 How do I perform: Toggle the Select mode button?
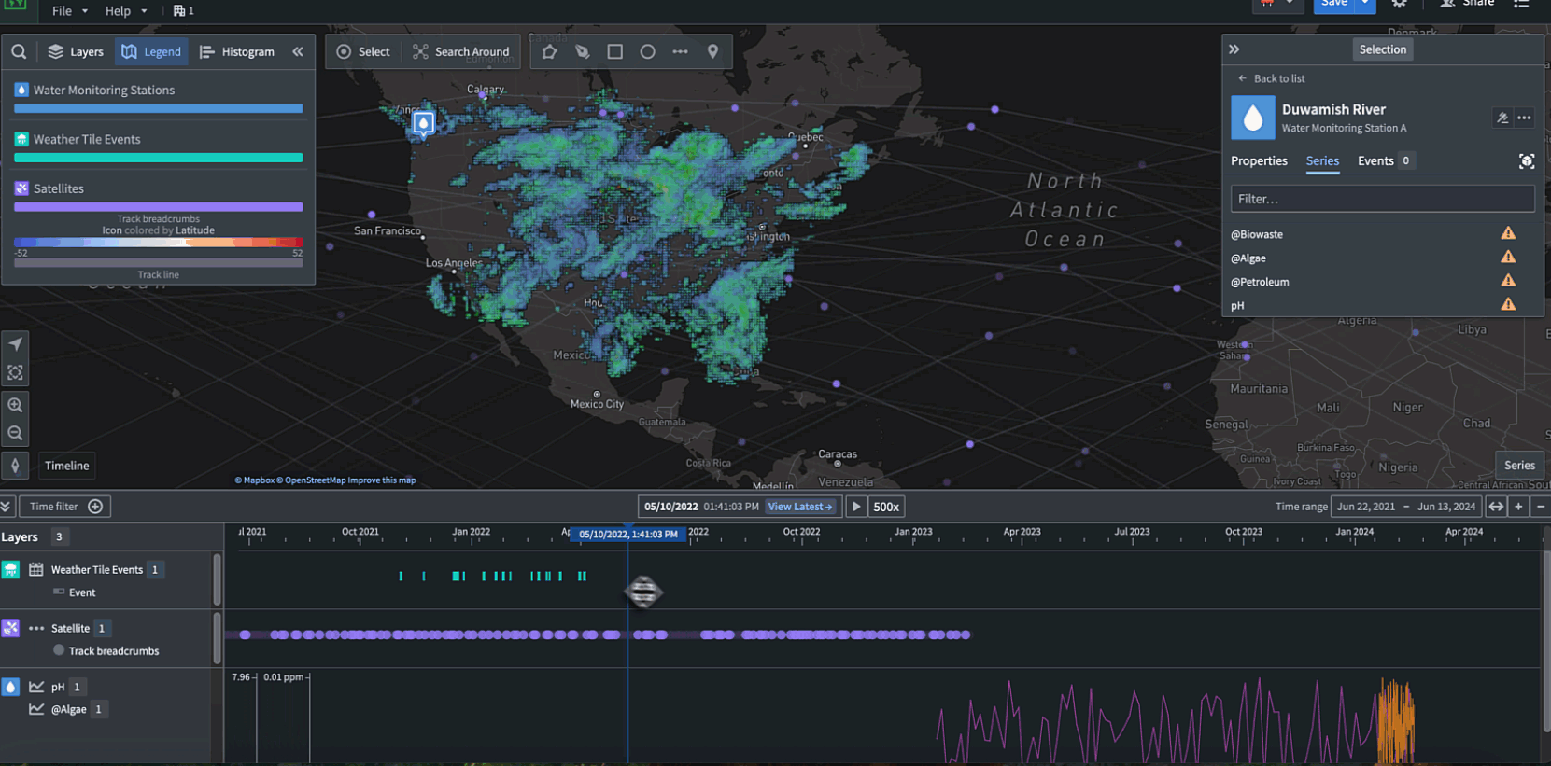click(x=363, y=52)
